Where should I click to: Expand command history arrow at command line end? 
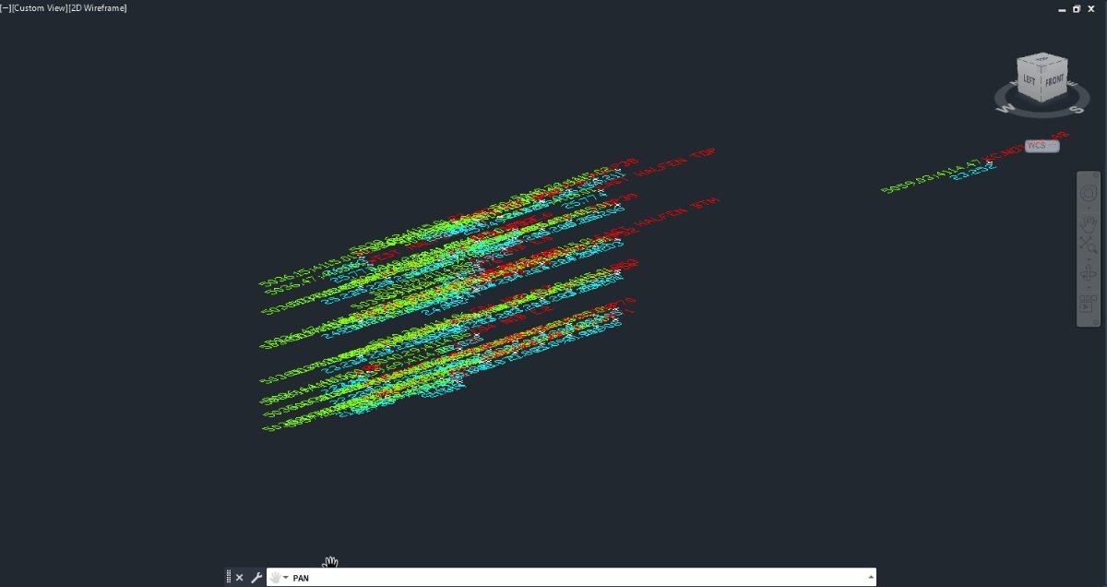tap(870, 577)
